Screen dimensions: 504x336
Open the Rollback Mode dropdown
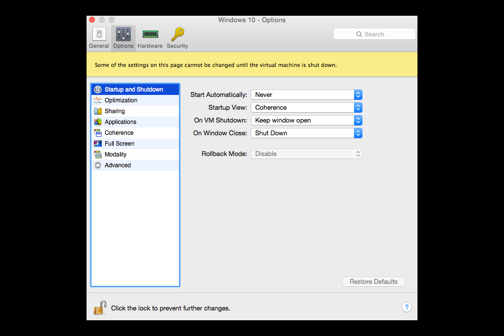[307, 153]
